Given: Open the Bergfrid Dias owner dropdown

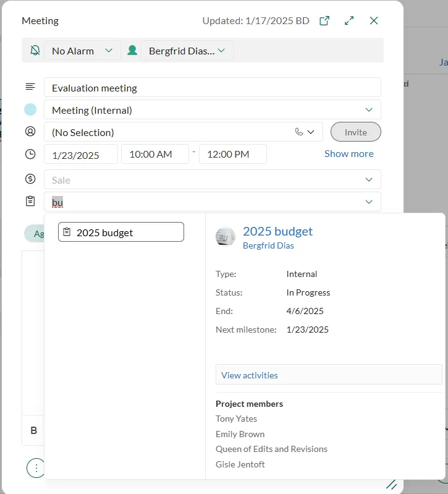Looking at the screenshot, I should coord(187,51).
